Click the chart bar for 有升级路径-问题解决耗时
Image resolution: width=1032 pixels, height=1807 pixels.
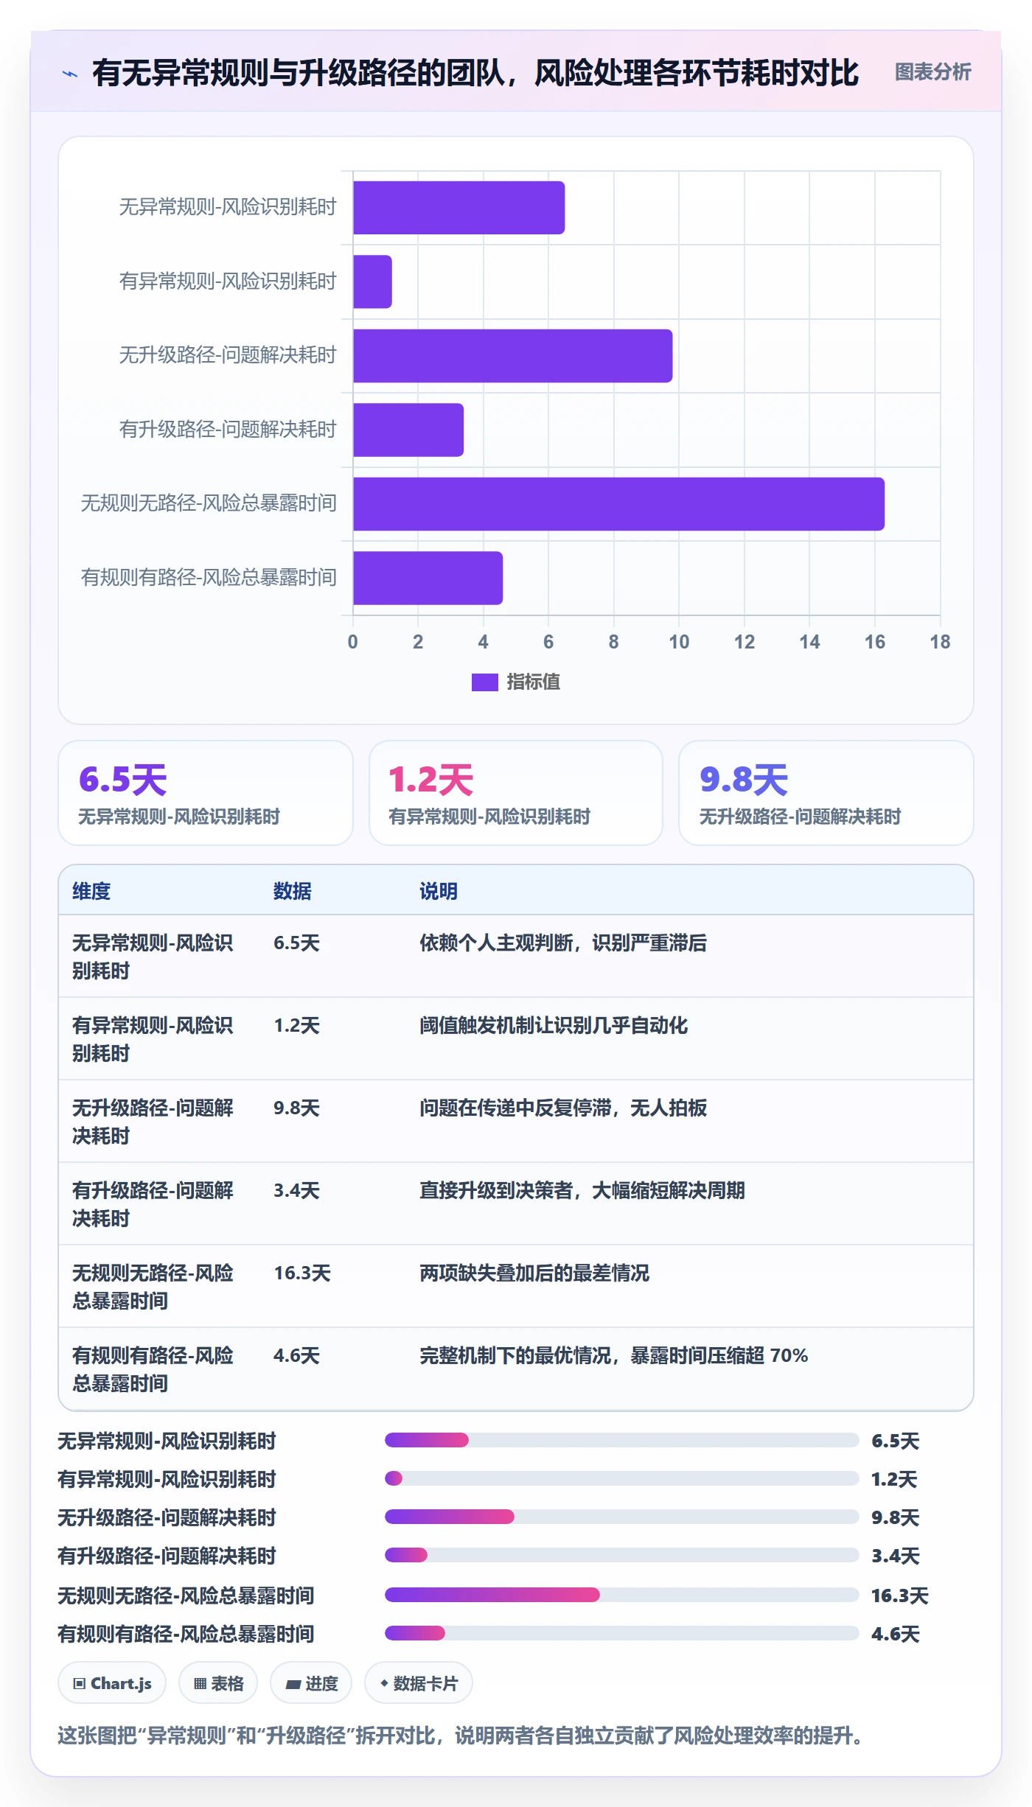tap(408, 430)
